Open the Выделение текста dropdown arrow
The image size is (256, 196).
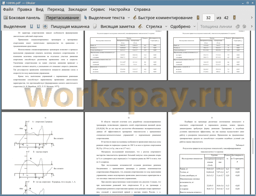click(129, 18)
